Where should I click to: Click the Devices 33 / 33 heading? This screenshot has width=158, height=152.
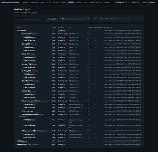(x=22, y=9)
